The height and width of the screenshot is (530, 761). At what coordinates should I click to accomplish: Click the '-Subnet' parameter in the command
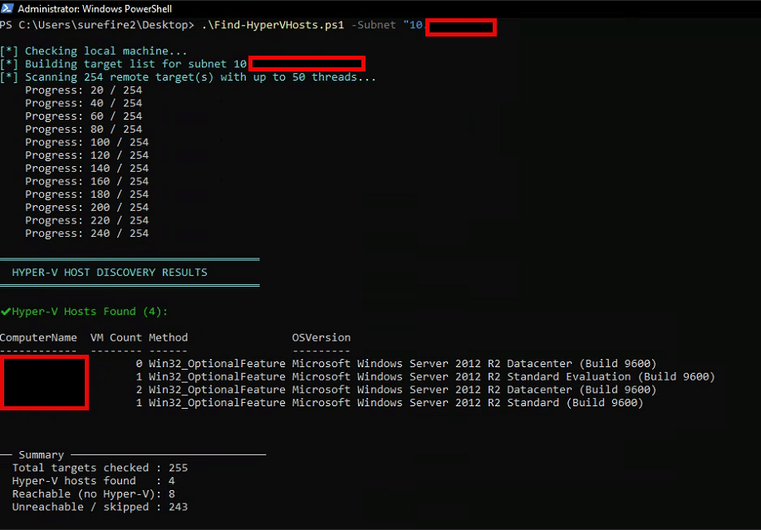coord(373,25)
